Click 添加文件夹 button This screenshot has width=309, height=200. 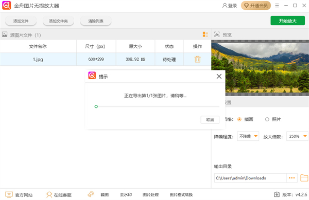(x=58, y=21)
